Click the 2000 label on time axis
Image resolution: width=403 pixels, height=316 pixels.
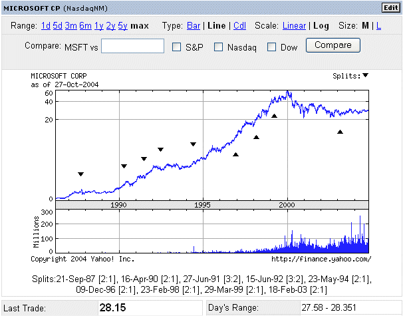[287, 205]
